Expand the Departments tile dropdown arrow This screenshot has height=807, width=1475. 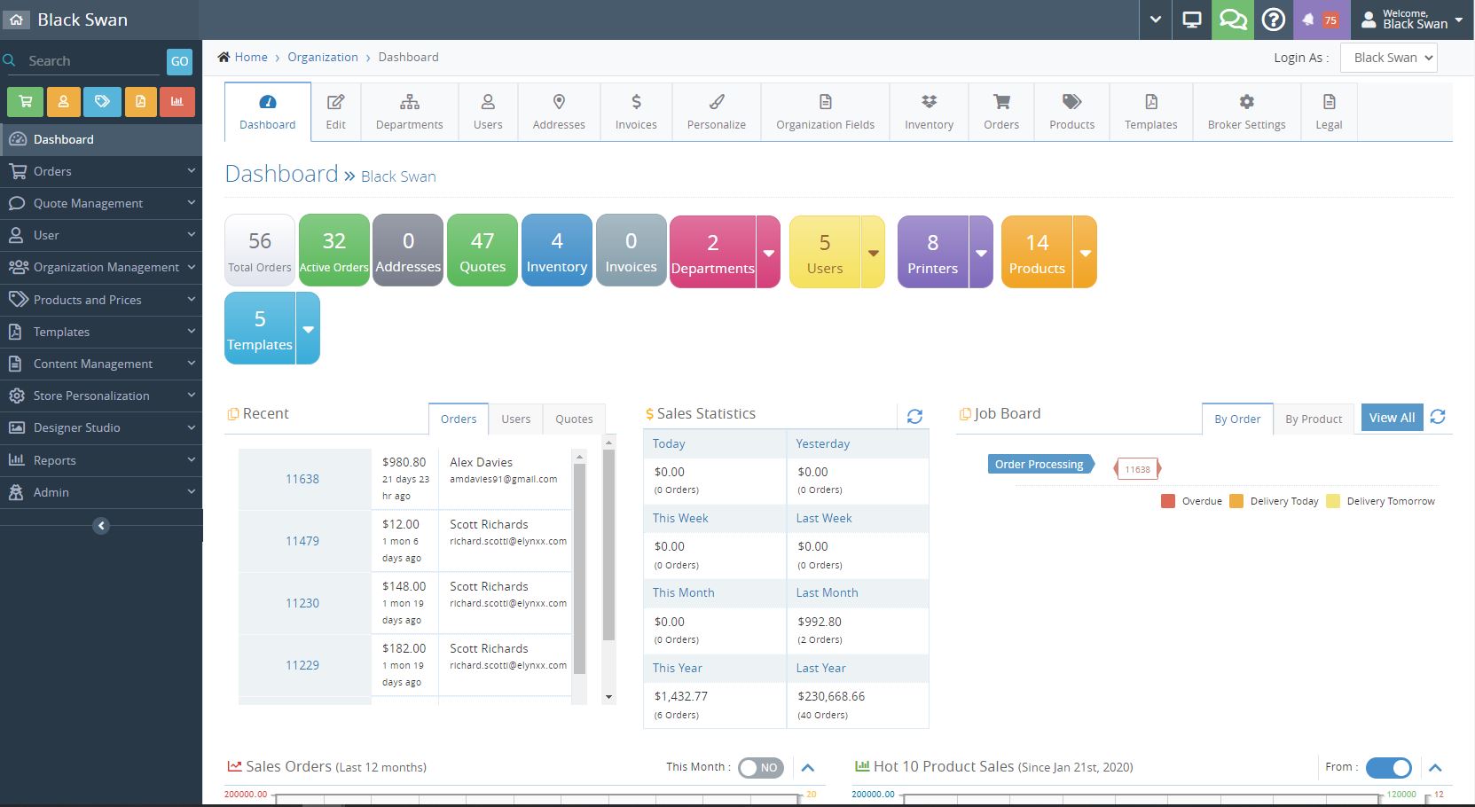point(768,252)
